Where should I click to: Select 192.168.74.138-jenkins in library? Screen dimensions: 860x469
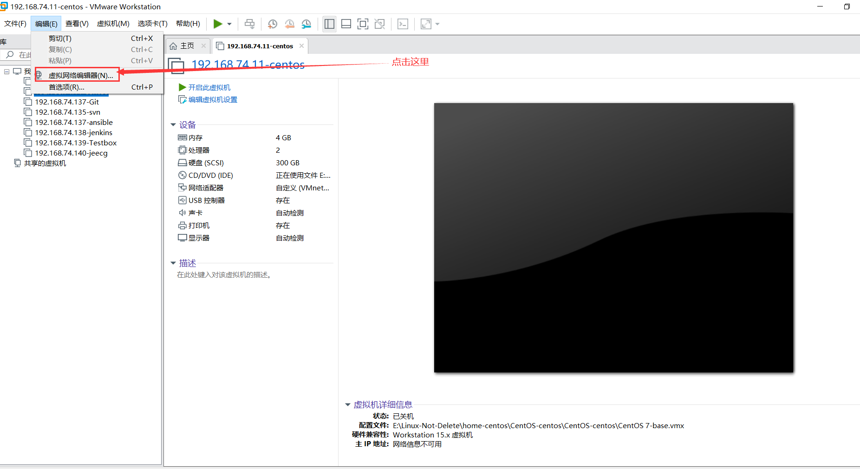73,132
